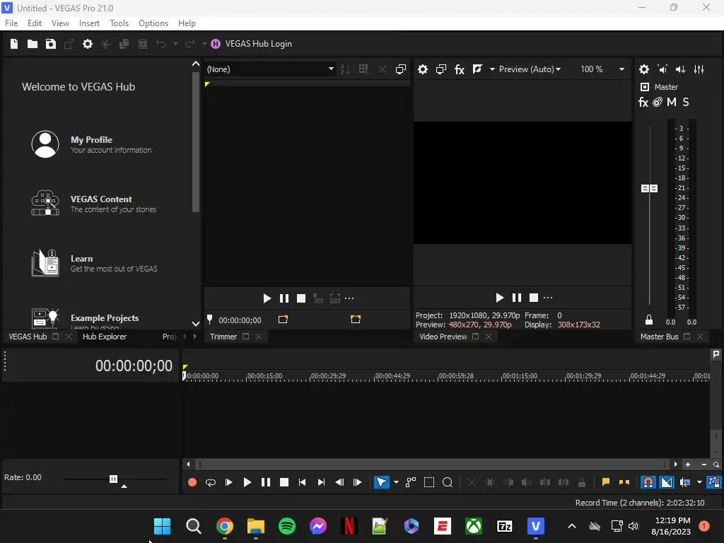Expand the Normal Edit tool dropdown arrow
Viewport: 724px width, 543px height.
[396, 482]
